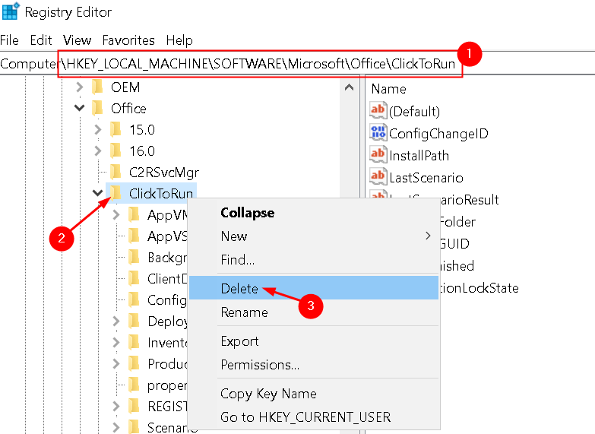The width and height of the screenshot is (595, 434).
Task: Select the Backgr folder icon
Action: (134, 257)
